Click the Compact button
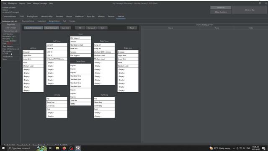 tap(91, 28)
